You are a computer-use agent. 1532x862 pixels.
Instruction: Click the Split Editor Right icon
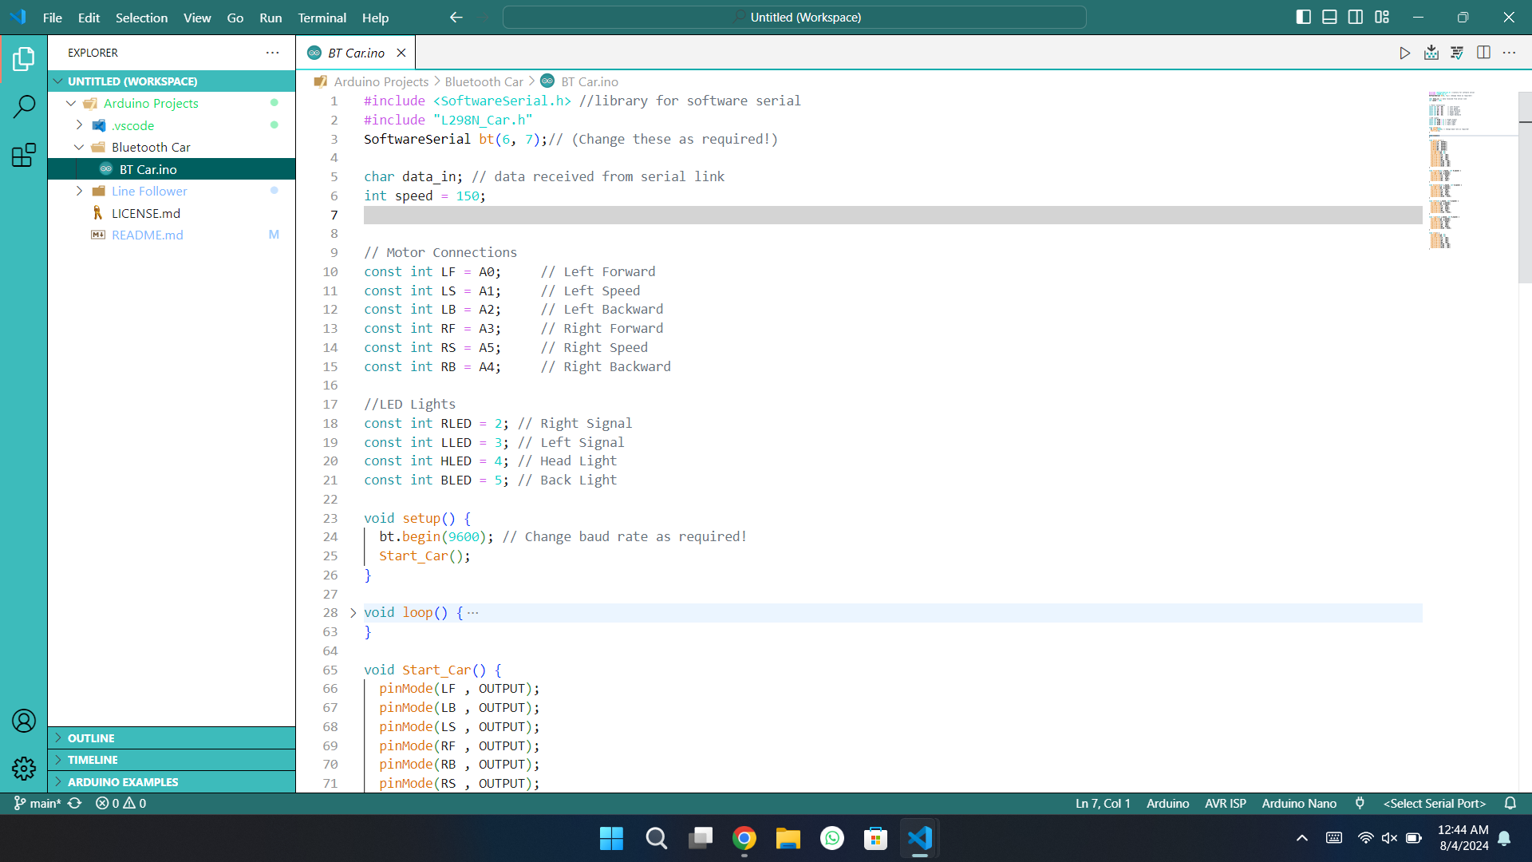pos(1483,53)
